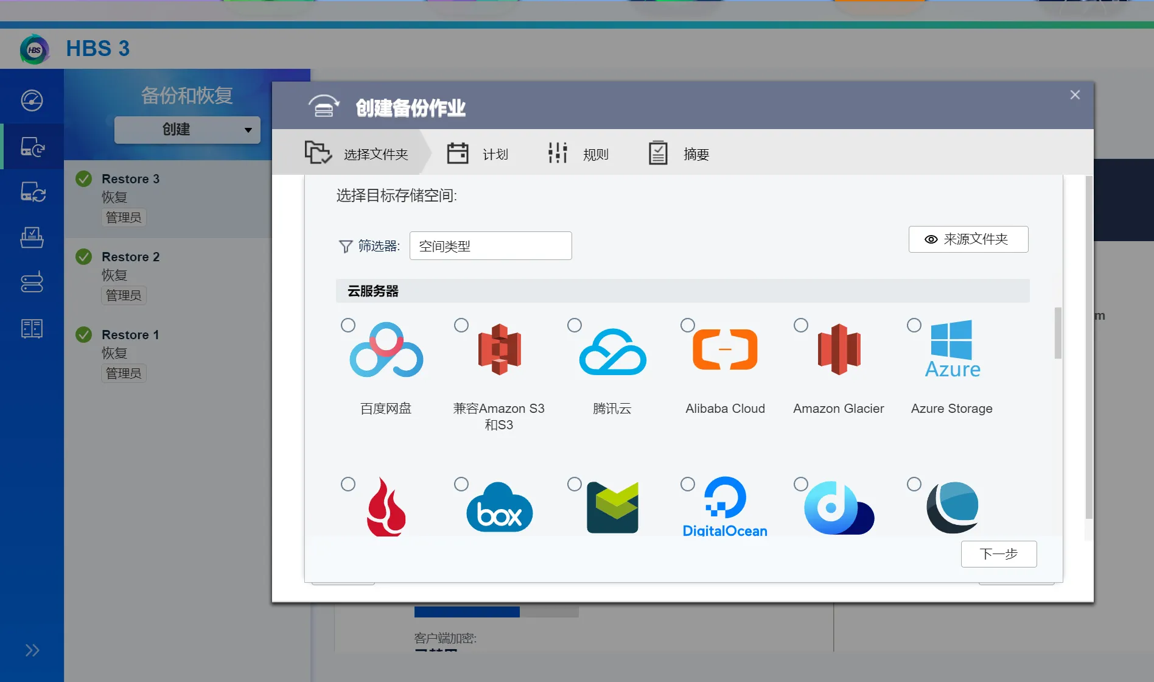The image size is (1154, 682).
Task: Open the sync jobs sidebar icon
Action: pyautogui.click(x=32, y=192)
